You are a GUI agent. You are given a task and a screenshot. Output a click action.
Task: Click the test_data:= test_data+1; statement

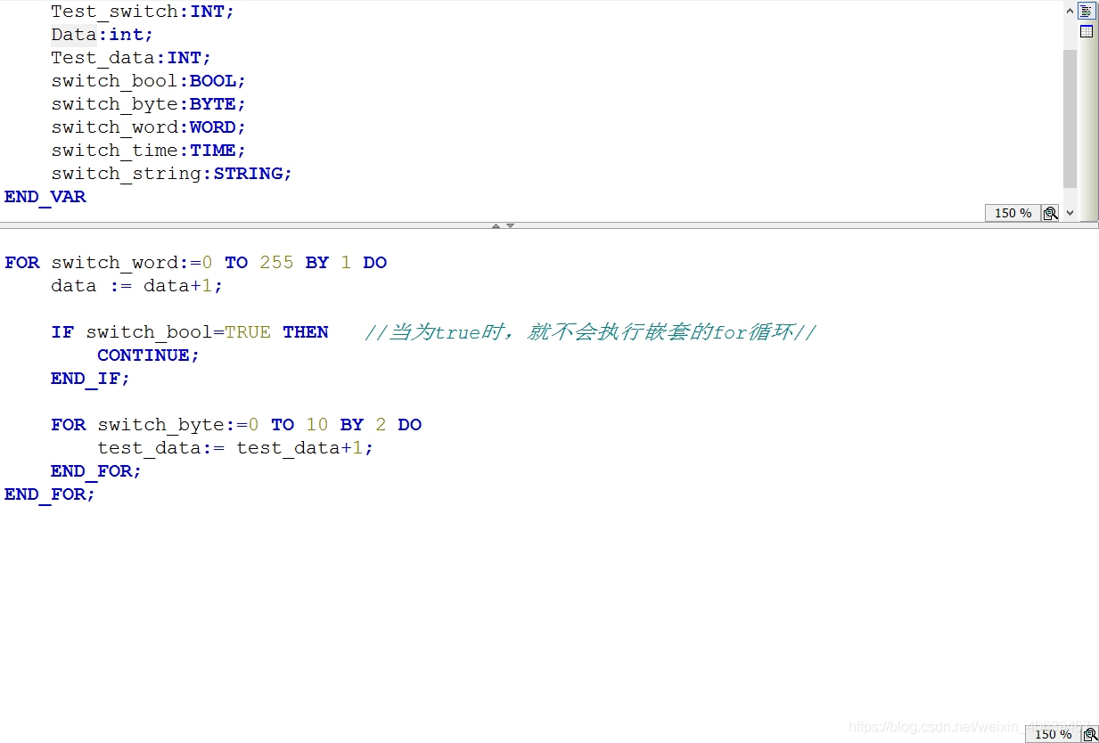235,448
